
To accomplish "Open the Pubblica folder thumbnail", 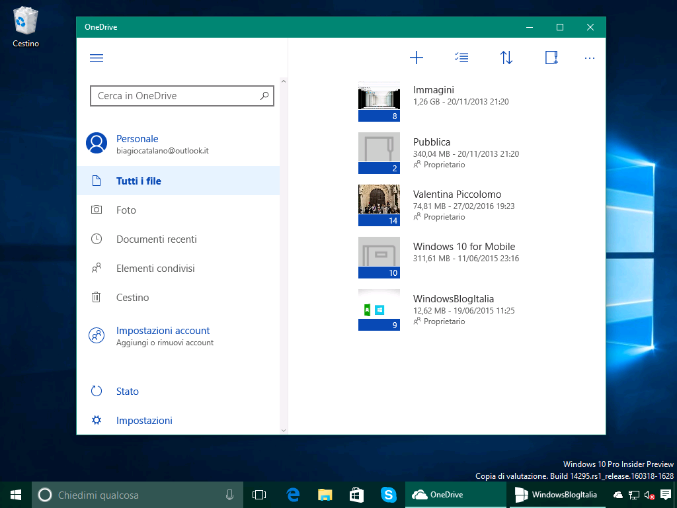I will click(x=379, y=153).
